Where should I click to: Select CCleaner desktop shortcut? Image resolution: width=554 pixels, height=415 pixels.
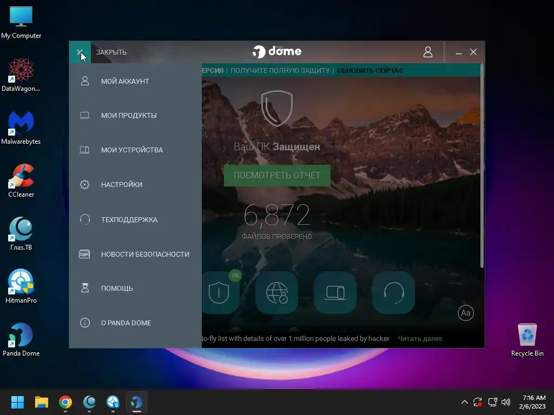tap(21, 181)
